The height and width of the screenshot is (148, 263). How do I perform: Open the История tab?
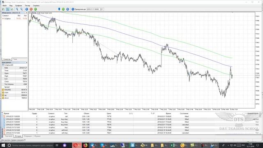point(18,136)
